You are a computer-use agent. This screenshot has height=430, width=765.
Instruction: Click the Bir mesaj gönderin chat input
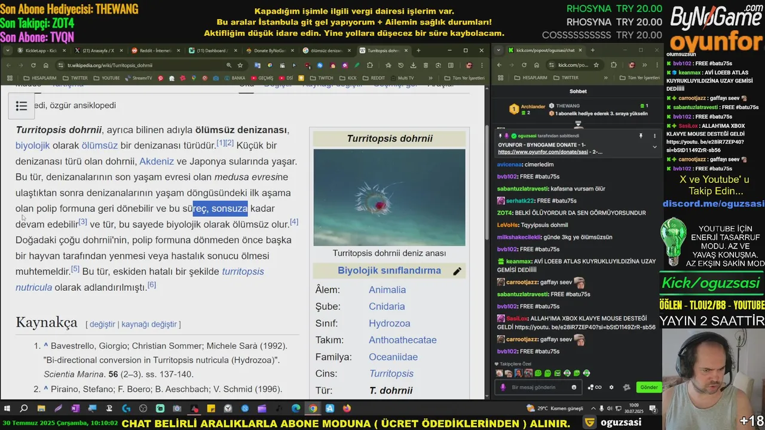pyautogui.click(x=536, y=387)
